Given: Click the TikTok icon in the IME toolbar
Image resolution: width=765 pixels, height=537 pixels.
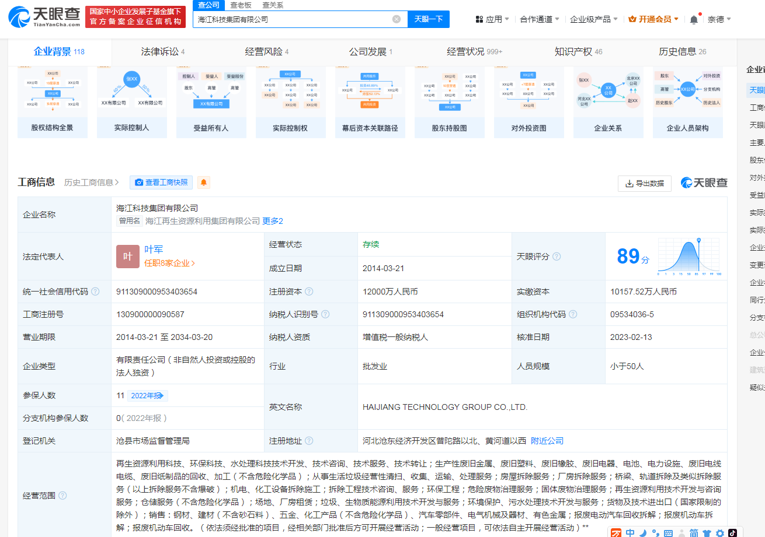Looking at the screenshot, I should pyautogui.click(x=732, y=533).
